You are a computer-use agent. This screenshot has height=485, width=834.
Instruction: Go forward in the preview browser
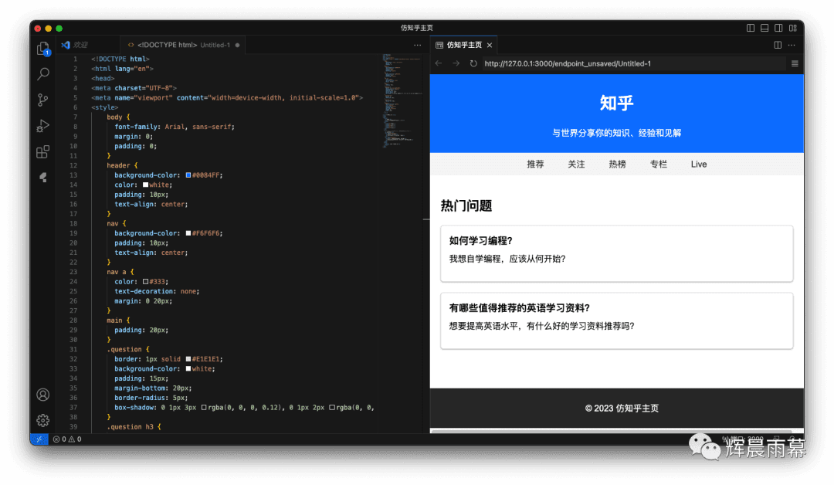(456, 63)
